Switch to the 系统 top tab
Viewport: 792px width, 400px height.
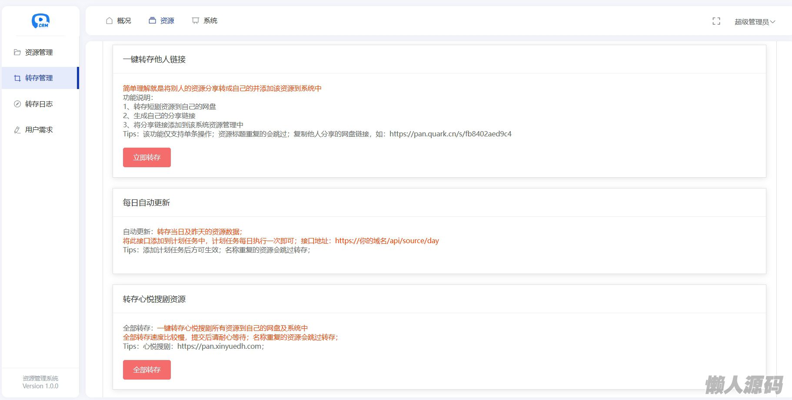[x=210, y=21]
